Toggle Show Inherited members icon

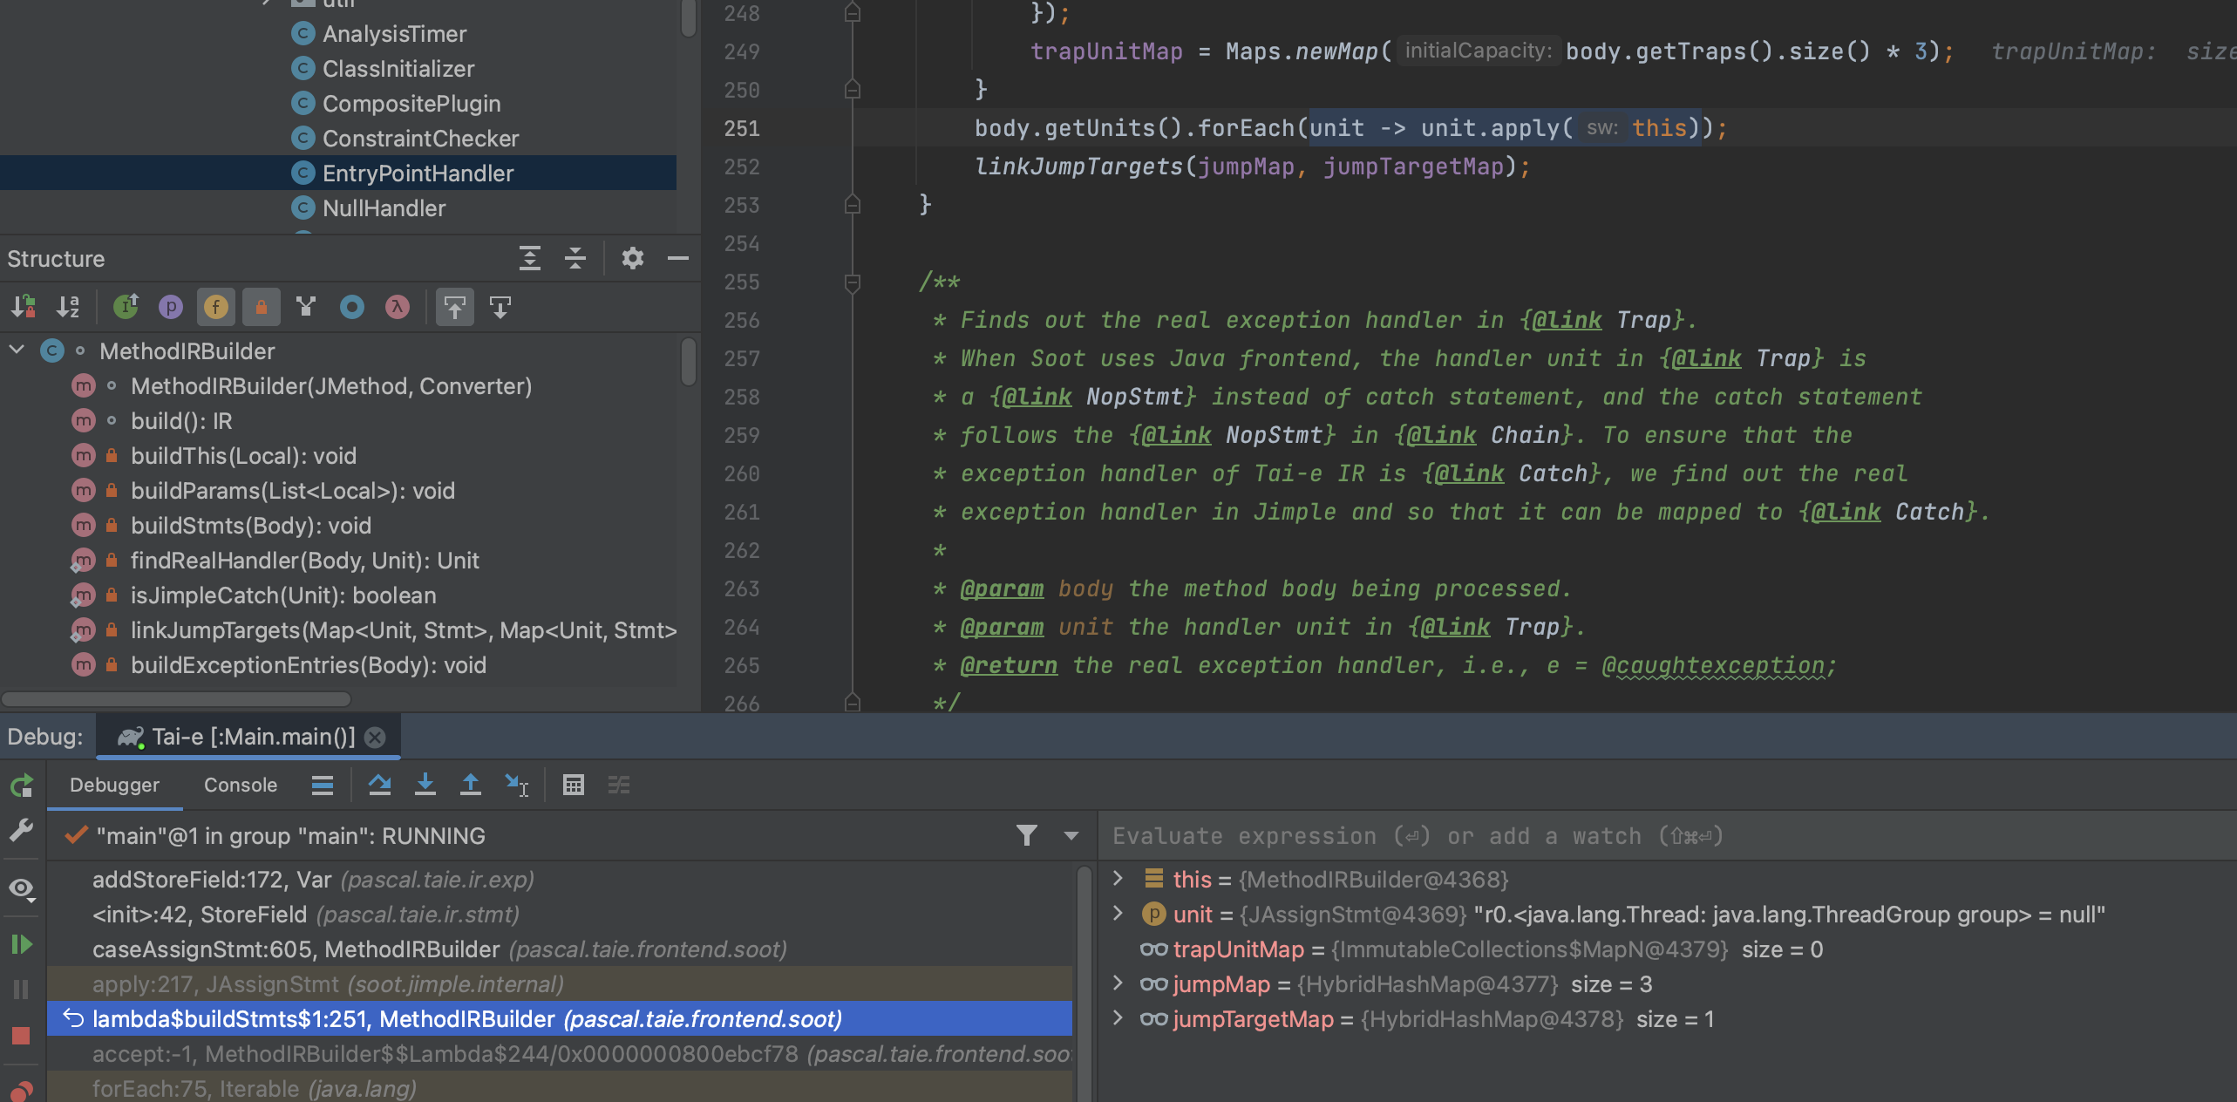(126, 307)
